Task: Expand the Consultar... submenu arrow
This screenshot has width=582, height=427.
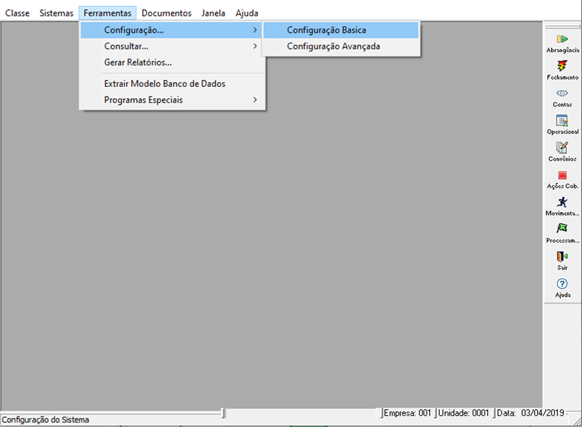Action: 255,46
